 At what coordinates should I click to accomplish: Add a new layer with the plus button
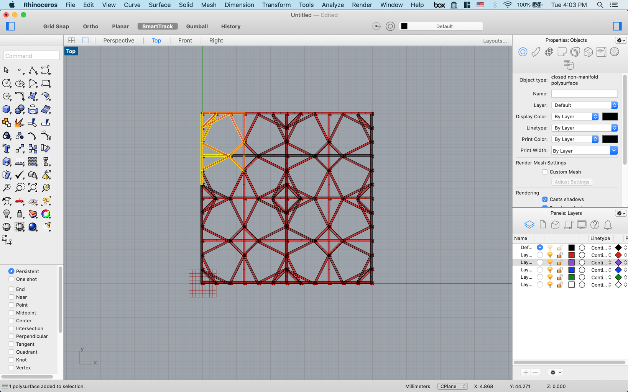click(x=525, y=372)
